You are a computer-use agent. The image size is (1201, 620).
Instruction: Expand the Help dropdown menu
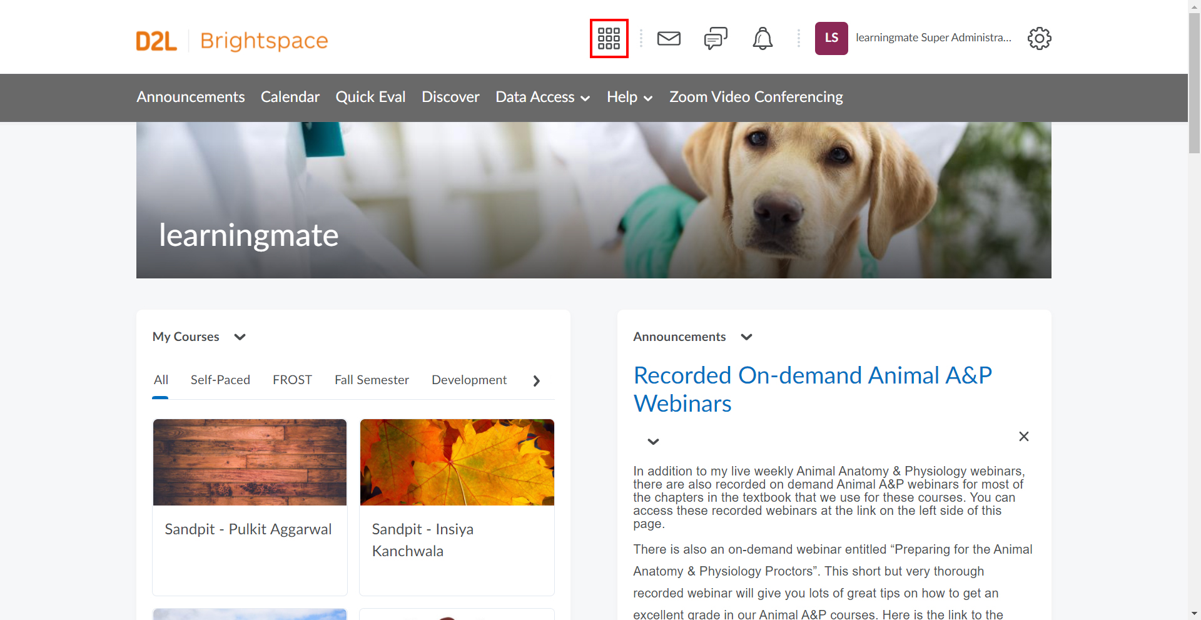pos(629,97)
